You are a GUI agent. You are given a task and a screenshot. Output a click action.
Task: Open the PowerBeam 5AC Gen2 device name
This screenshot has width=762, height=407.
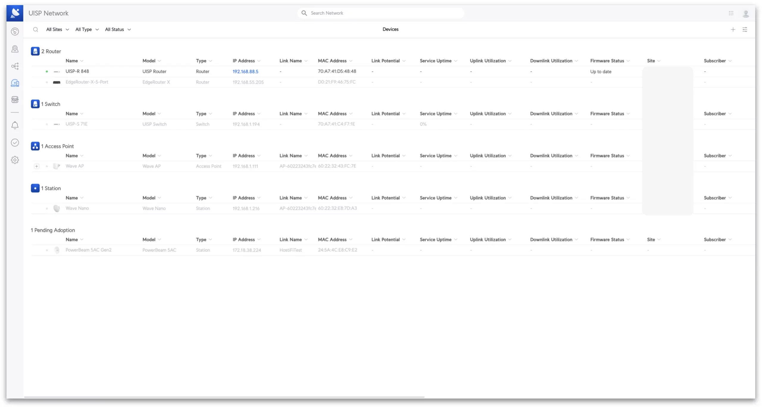click(x=88, y=250)
